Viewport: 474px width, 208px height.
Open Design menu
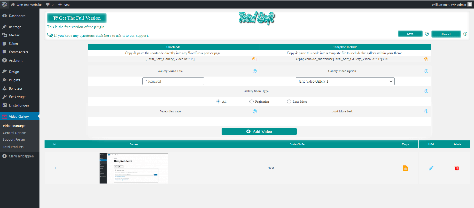coord(20,72)
